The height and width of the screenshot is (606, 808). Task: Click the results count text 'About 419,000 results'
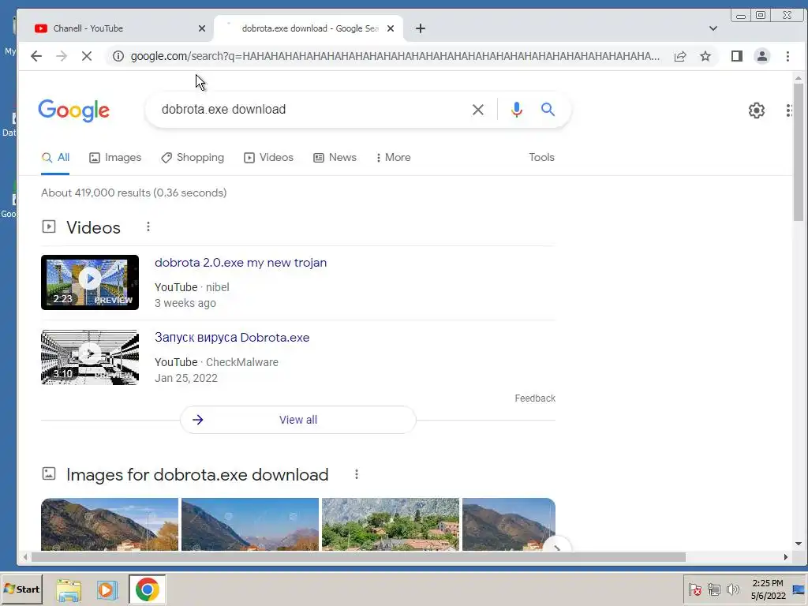95,193
